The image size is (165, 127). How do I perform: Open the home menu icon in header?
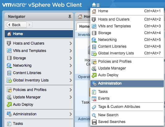96,5
